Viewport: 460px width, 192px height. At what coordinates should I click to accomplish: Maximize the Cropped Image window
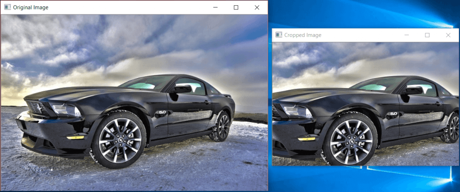pos(427,35)
